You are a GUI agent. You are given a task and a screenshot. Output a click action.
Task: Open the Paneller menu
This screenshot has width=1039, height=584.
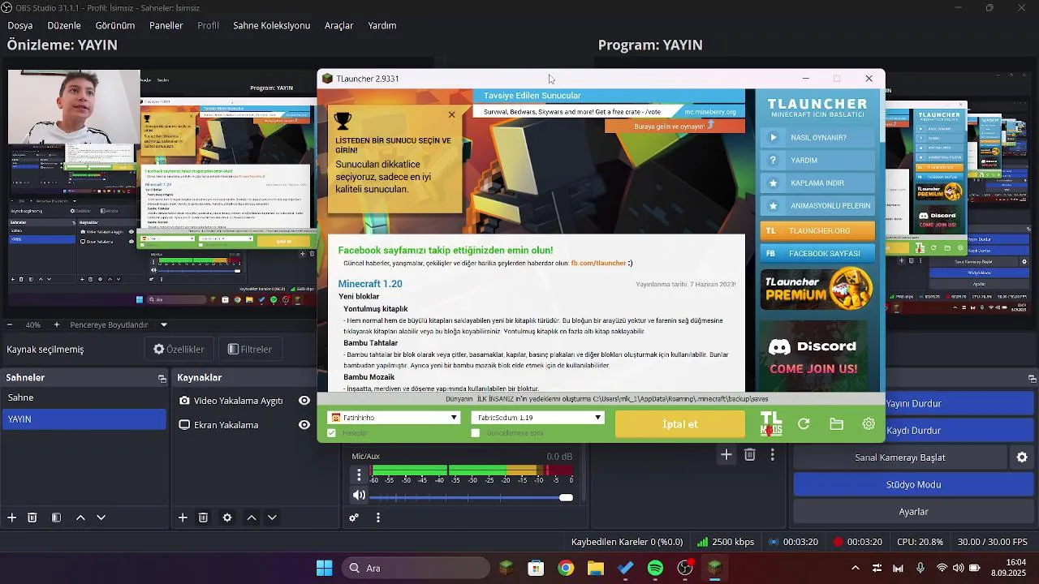pyautogui.click(x=166, y=25)
